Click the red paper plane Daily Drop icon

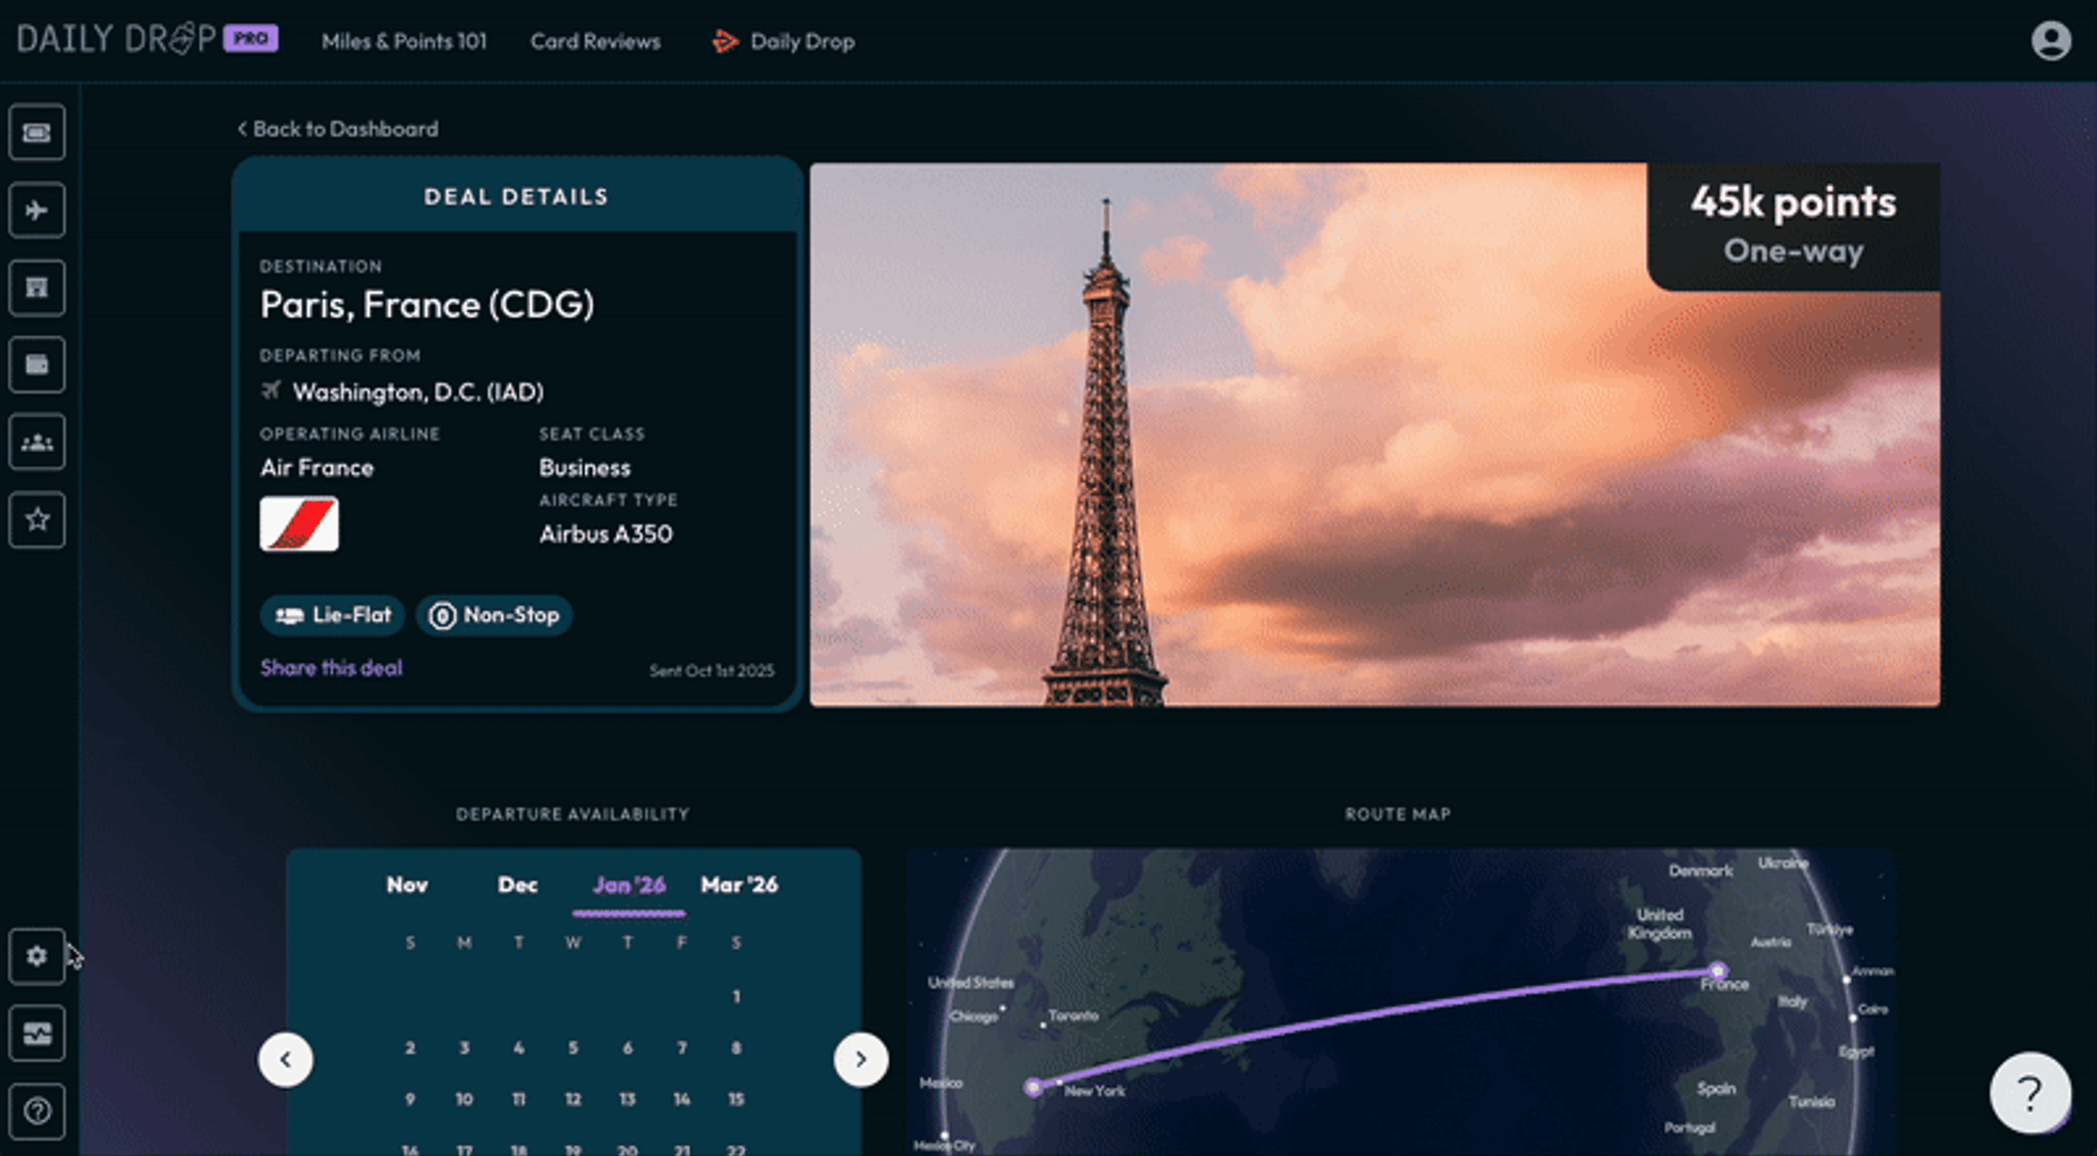(725, 41)
